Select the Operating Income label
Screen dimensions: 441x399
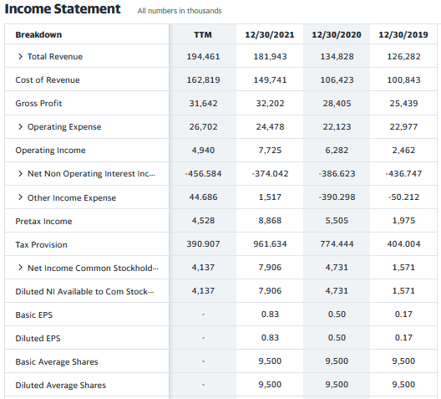50,151
